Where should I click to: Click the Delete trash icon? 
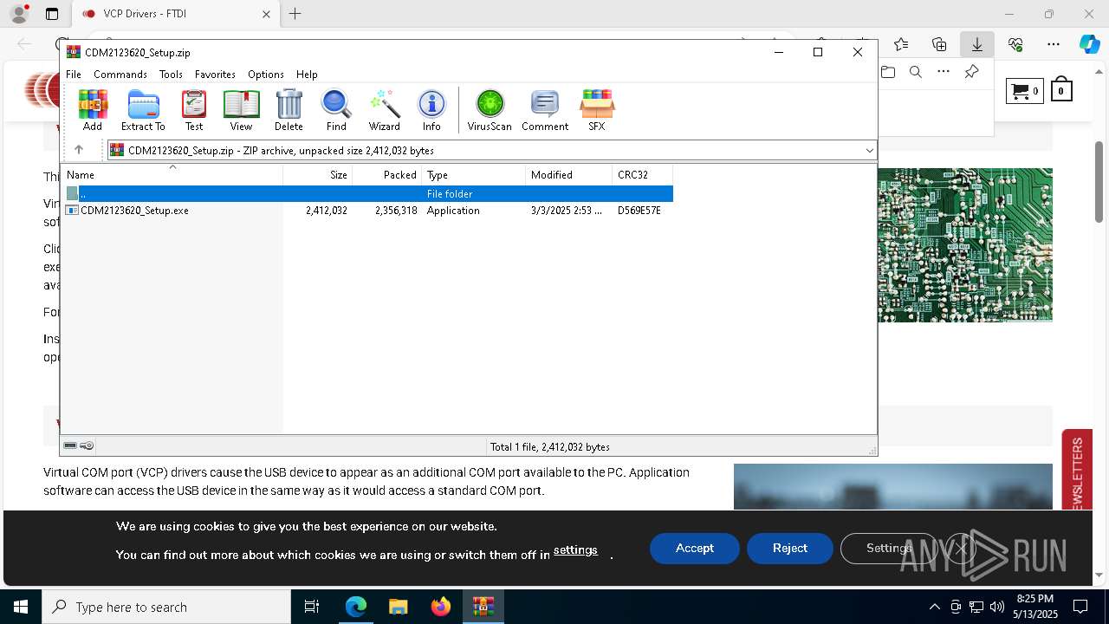pyautogui.click(x=289, y=110)
